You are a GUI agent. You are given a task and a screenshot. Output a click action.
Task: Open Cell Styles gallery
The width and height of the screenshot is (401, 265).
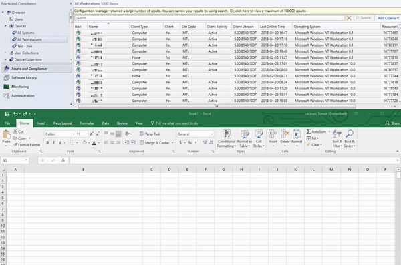[x=259, y=138]
